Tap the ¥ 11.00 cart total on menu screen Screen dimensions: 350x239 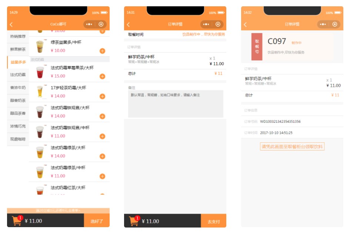[x=33, y=221]
